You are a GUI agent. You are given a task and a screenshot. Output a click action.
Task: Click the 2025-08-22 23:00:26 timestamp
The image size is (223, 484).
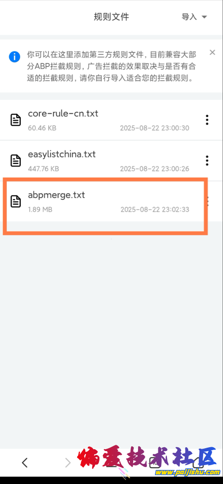coord(154,169)
